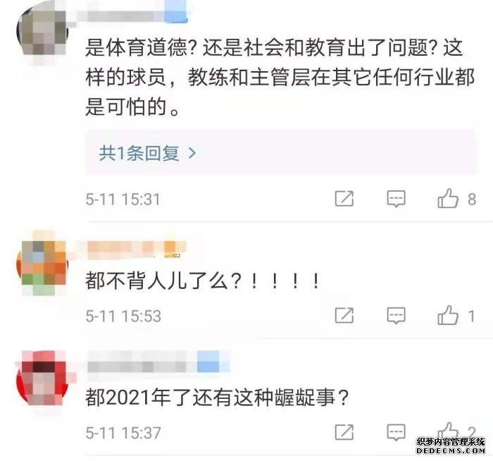Like the 5-11 15:37 comment
Screen dimensions: 493x461
(x=448, y=431)
